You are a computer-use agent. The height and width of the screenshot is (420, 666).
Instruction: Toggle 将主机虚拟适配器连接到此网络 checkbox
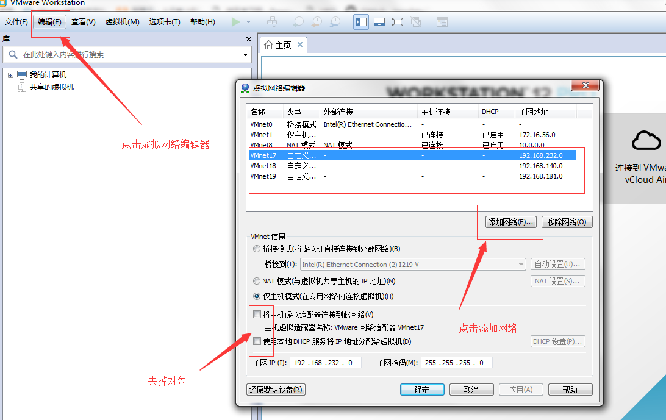pos(257,315)
